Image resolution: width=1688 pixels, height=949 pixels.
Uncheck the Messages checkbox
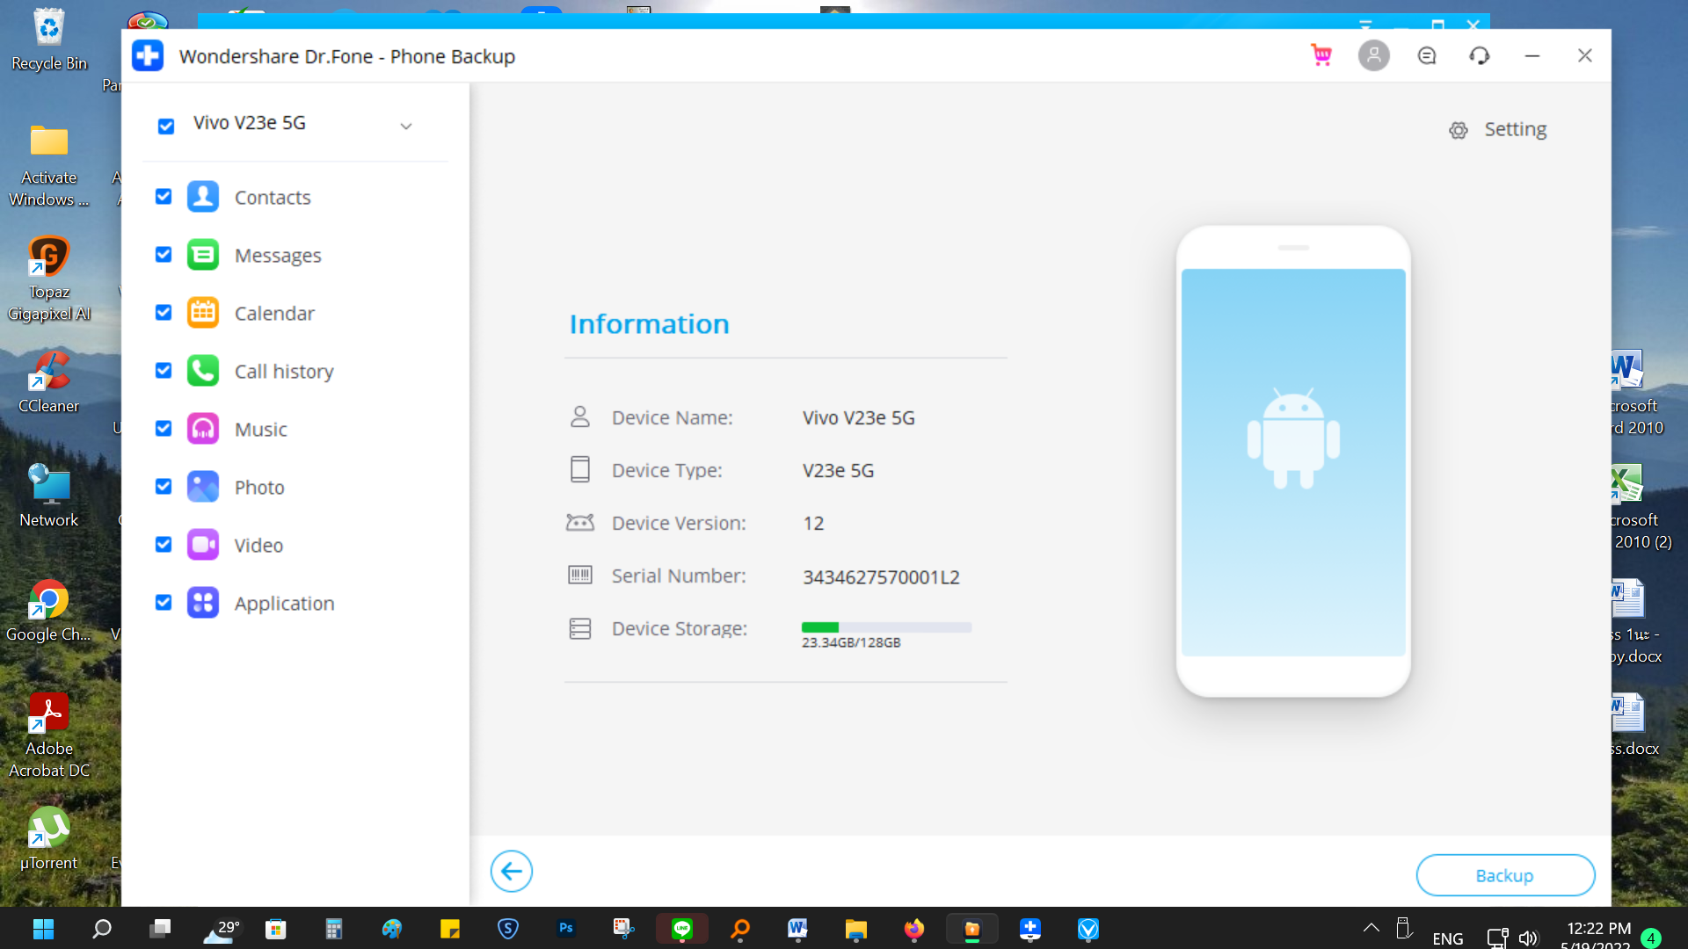pos(164,254)
